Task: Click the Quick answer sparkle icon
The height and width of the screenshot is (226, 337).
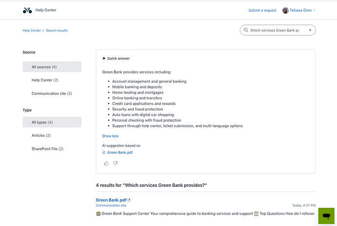Action: (104, 58)
